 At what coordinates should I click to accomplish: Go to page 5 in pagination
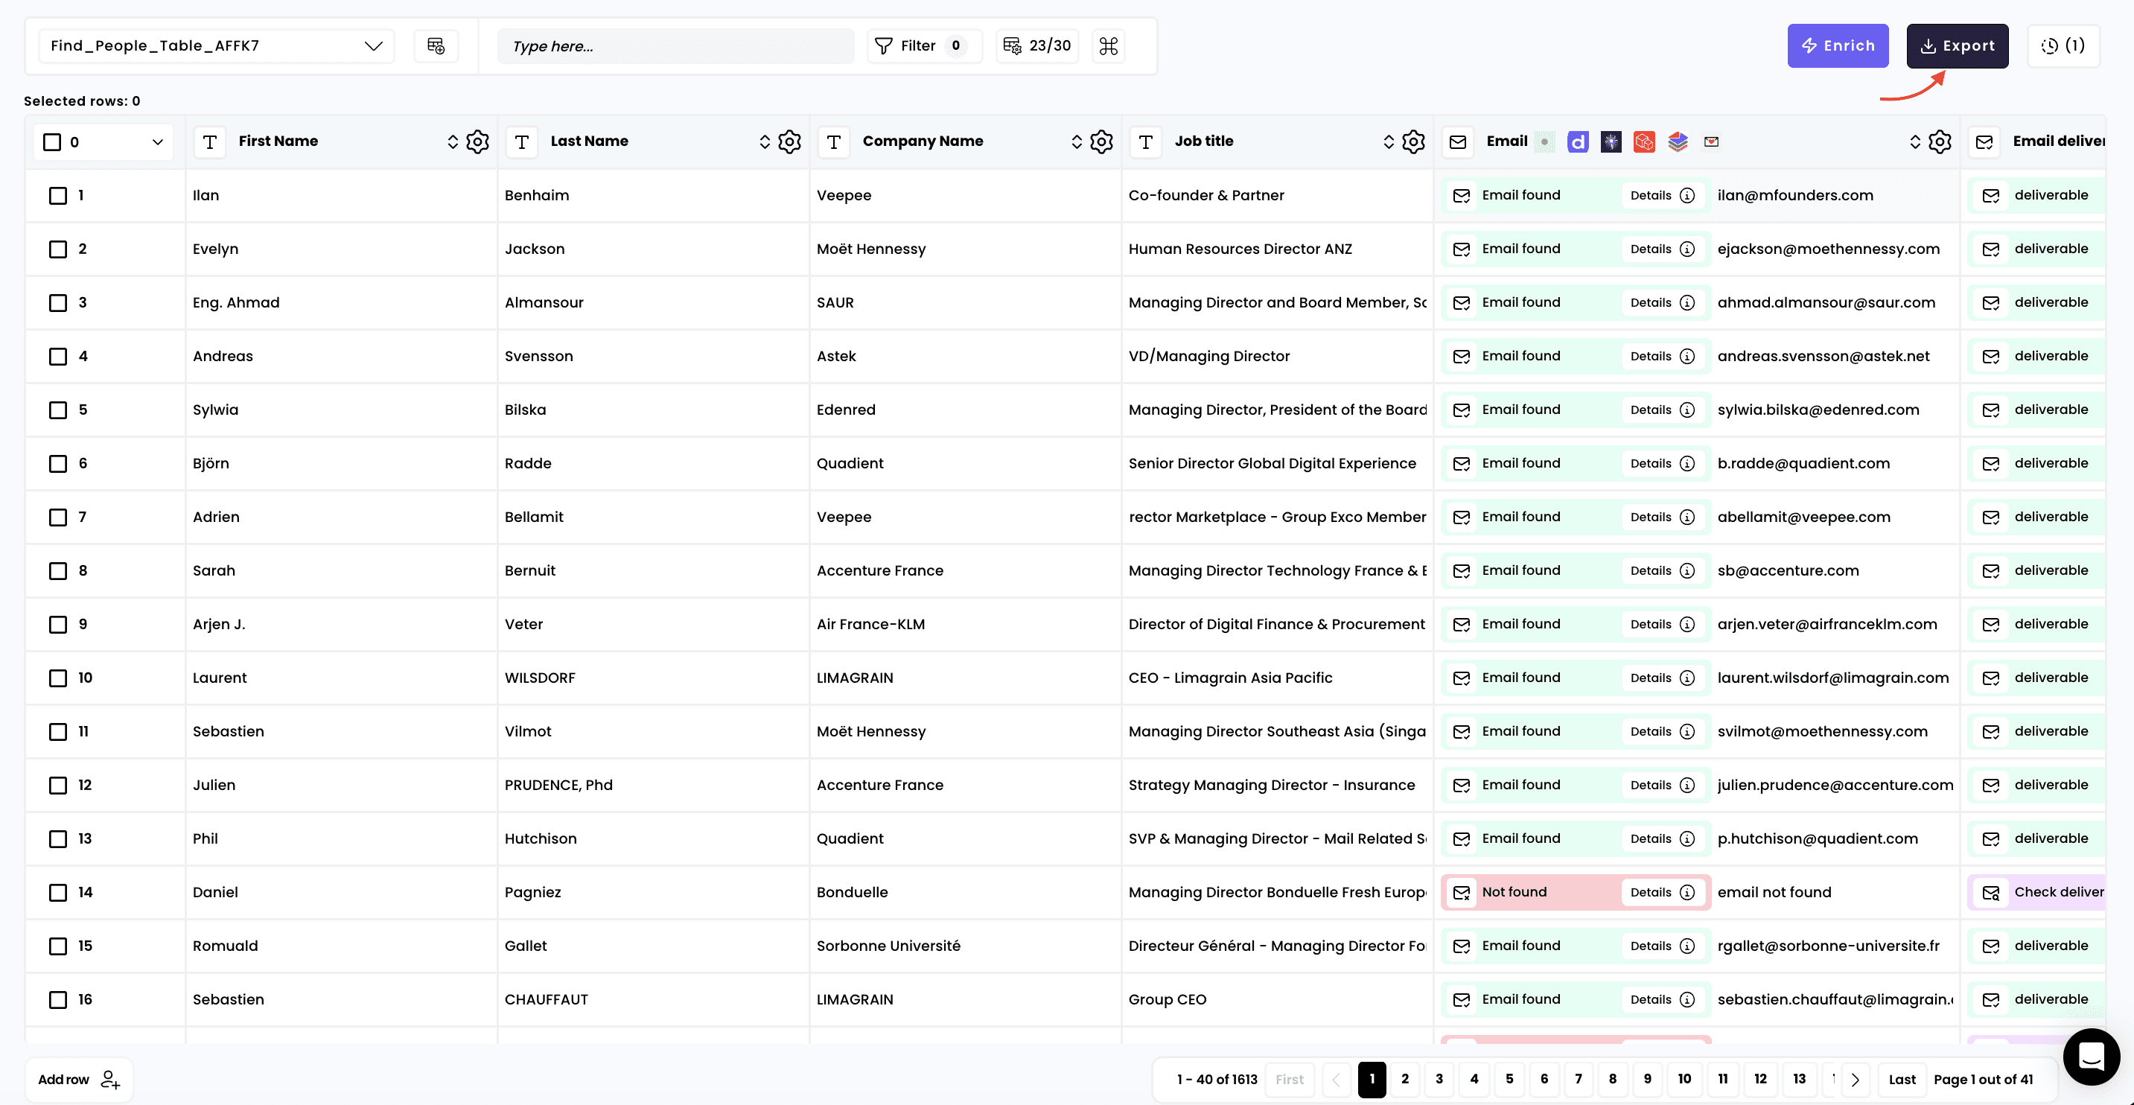tap(1509, 1078)
